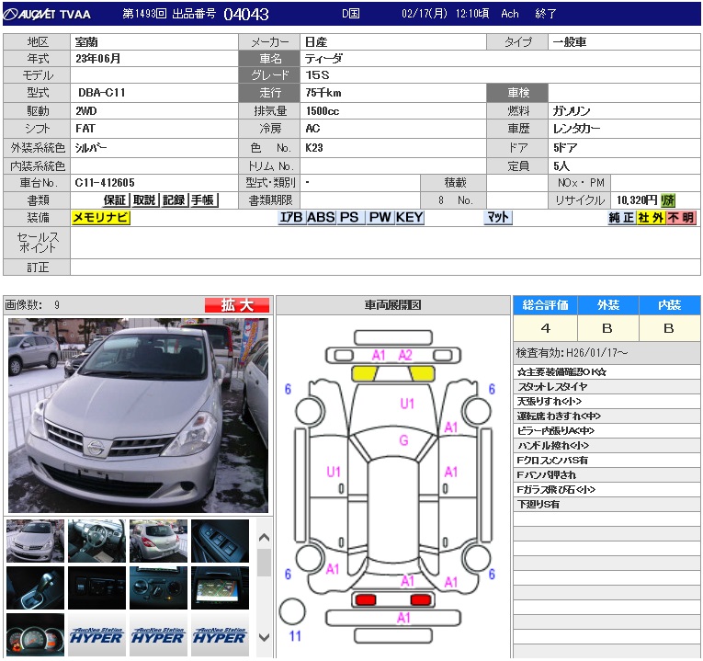Select the rear hatchback view thumbnail

tap(158, 541)
